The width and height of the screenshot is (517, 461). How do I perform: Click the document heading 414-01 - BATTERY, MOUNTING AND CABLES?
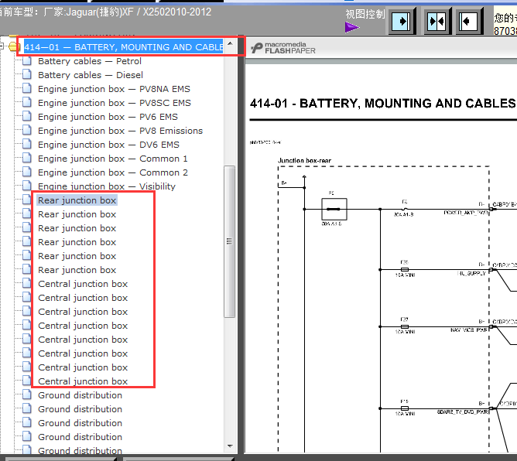tap(383, 103)
